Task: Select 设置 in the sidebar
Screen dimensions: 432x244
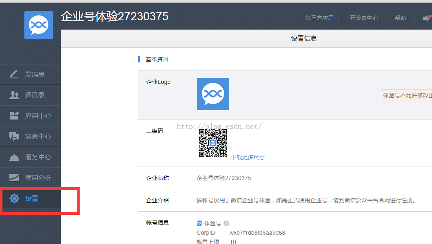Action: point(30,198)
